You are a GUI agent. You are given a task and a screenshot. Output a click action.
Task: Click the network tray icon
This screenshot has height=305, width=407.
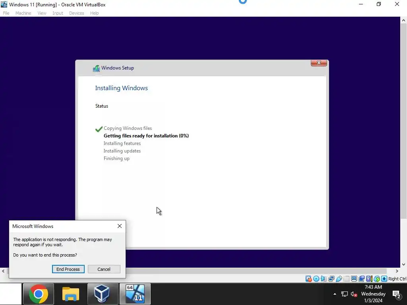point(345,294)
